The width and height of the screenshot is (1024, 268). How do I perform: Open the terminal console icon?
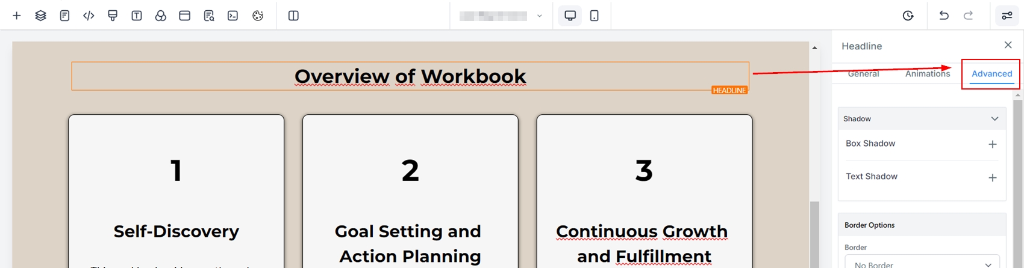(233, 16)
